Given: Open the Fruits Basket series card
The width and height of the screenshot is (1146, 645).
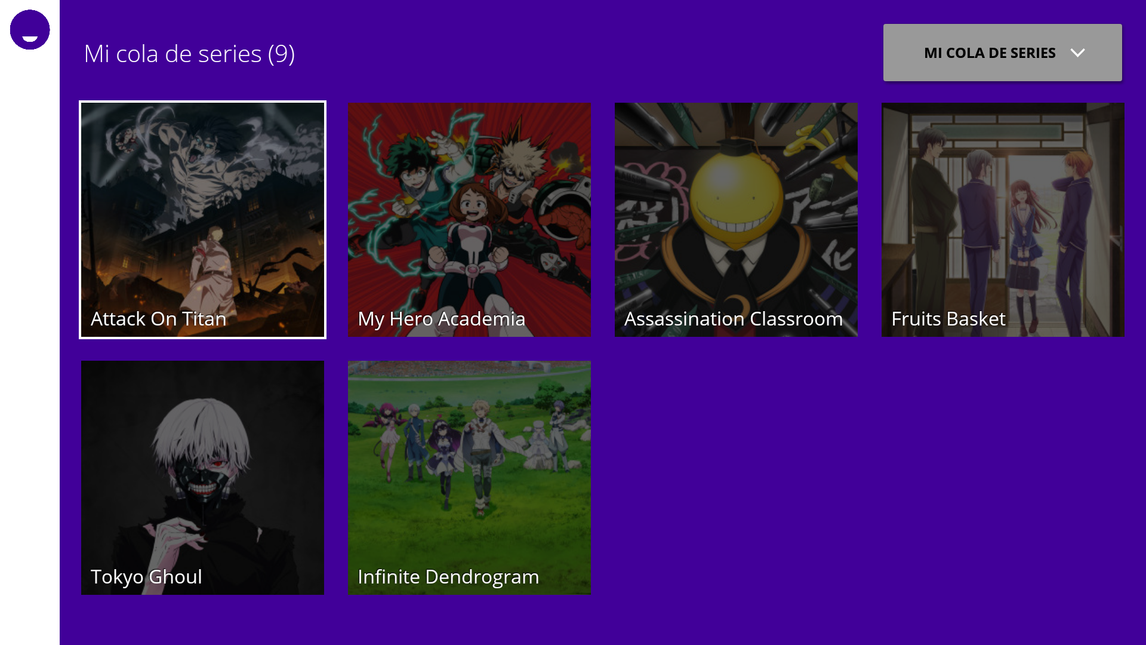Looking at the screenshot, I should click(1003, 219).
